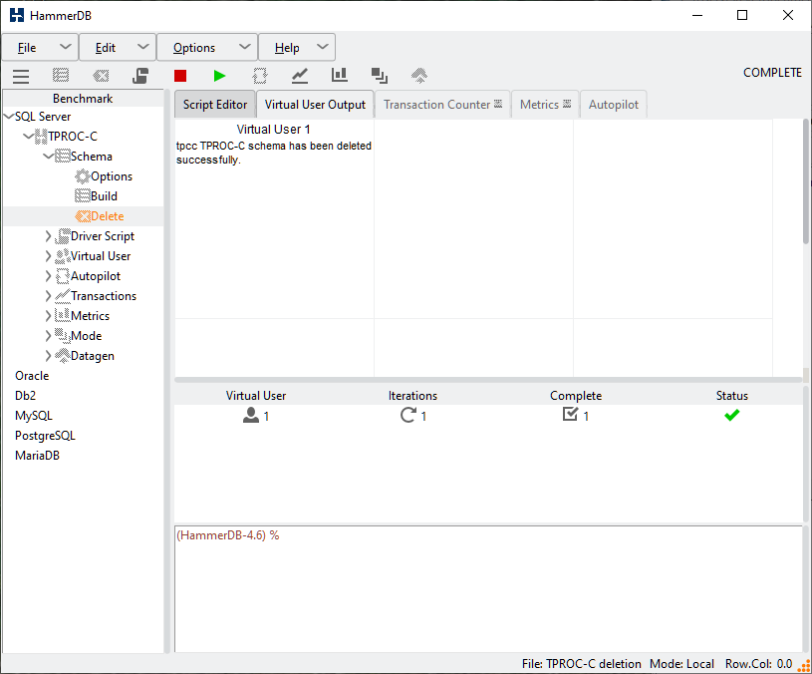
Task: Click the "Mode: Local" status bar text
Action: click(x=681, y=664)
